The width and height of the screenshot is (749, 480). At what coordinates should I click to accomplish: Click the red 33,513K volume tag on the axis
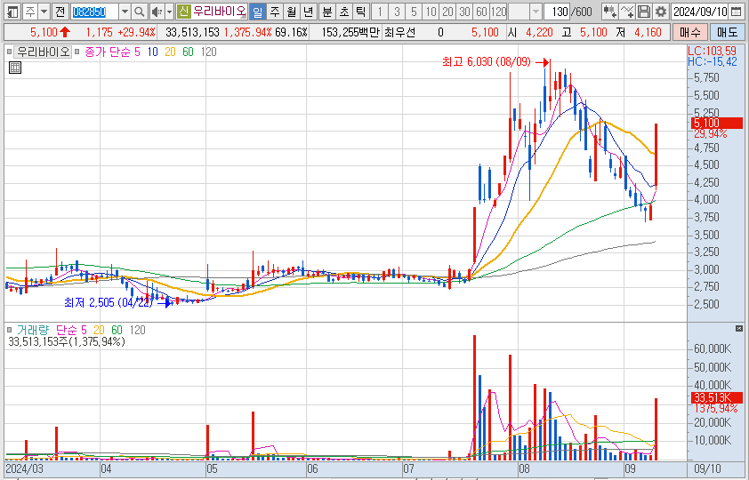pos(716,397)
